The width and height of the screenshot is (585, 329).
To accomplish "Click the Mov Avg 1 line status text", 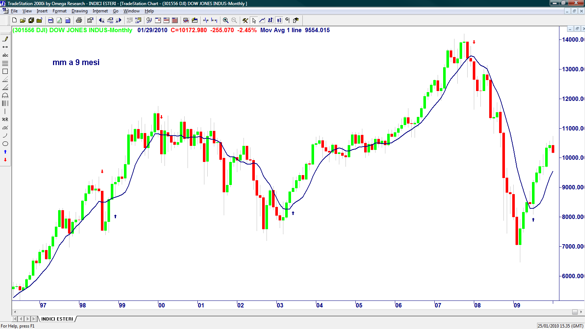I will (x=281, y=30).
